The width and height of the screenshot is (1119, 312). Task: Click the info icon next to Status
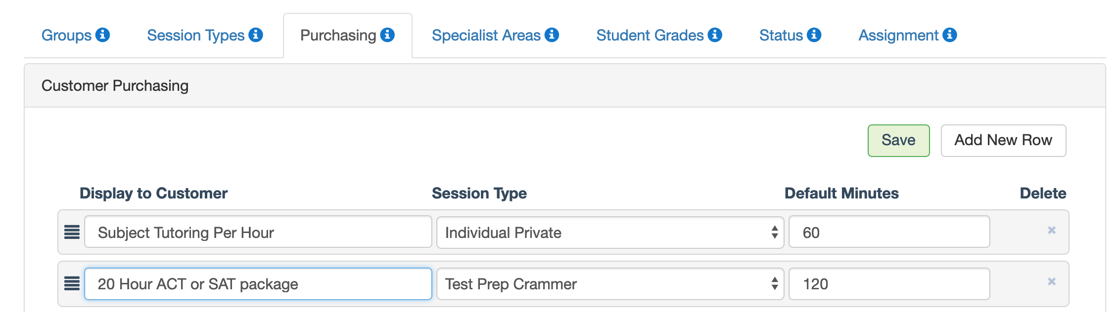814,35
